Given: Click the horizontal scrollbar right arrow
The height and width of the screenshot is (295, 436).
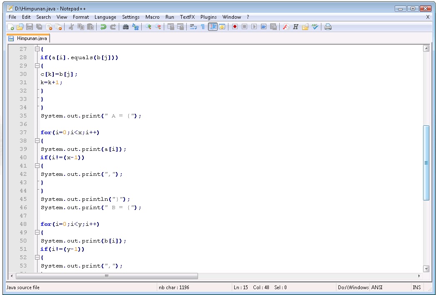Looking at the screenshot, I should click(419, 276).
